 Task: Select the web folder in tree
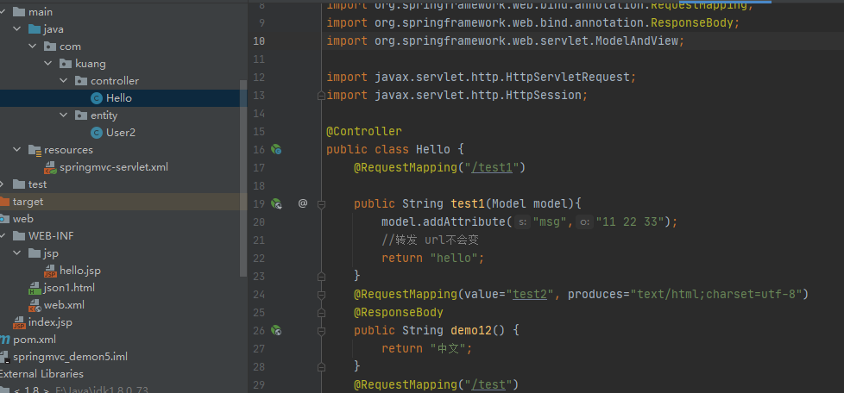[x=23, y=219]
